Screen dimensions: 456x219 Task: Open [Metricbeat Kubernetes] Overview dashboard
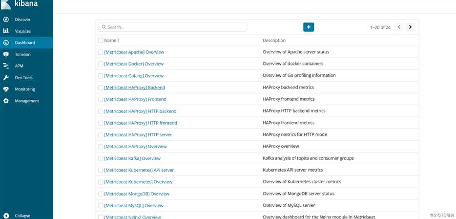click(x=139, y=182)
